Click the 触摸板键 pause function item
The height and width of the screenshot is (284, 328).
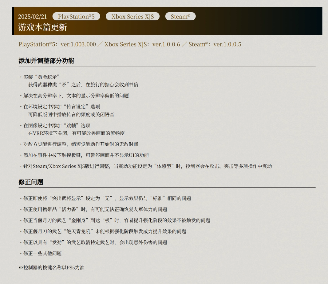click(86, 155)
